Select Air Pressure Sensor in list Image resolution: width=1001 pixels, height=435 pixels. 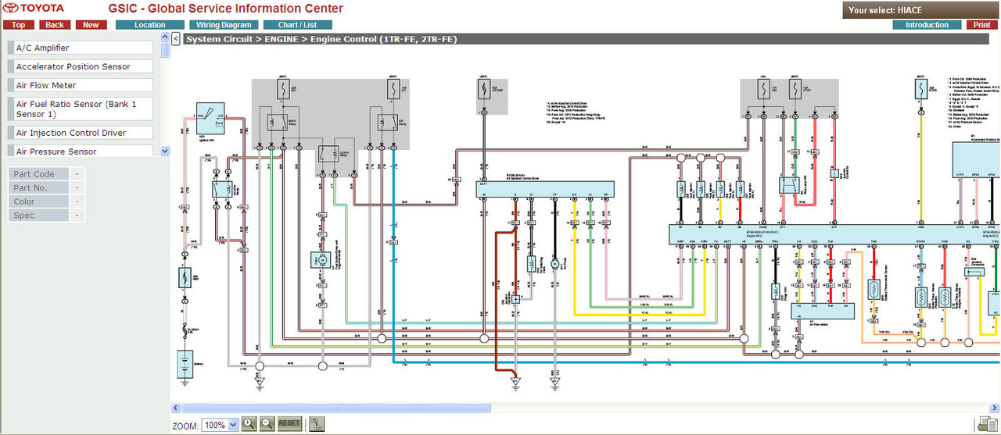[81, 151]
